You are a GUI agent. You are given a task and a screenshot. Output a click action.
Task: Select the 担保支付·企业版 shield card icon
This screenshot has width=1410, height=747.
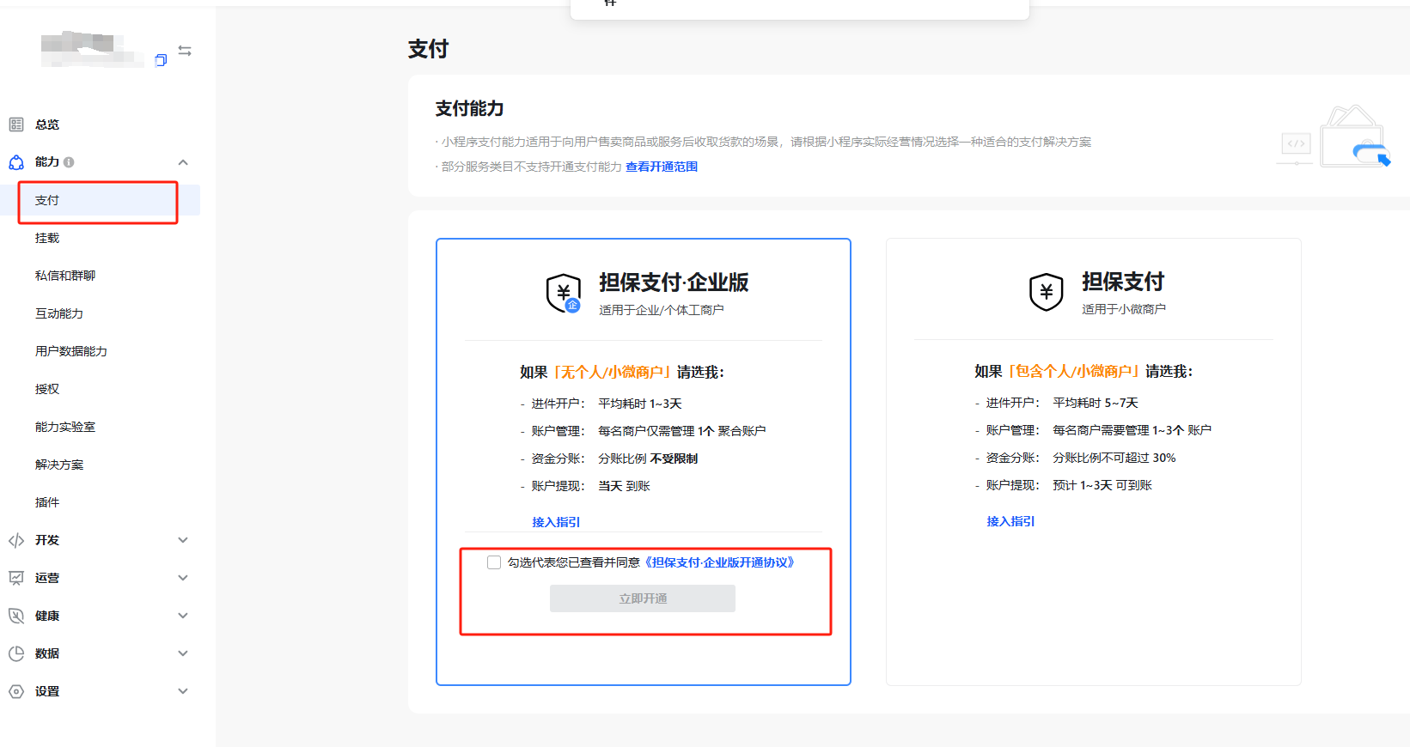(564, 293)
